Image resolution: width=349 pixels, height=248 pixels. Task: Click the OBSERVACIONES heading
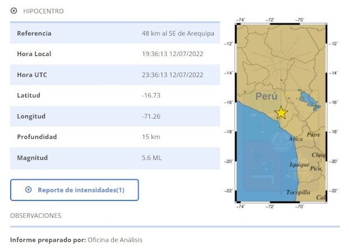click(35, 216)
